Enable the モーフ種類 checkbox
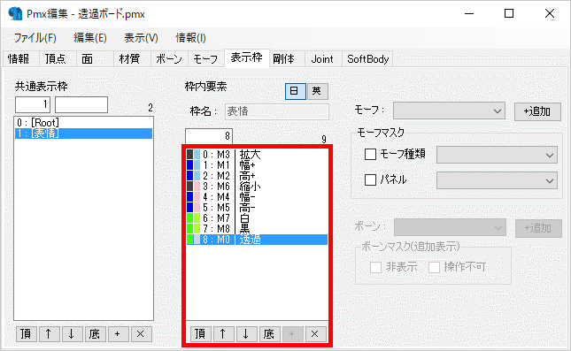The width and height of the screenshot is (571, 351). click(x=370, y=154)
